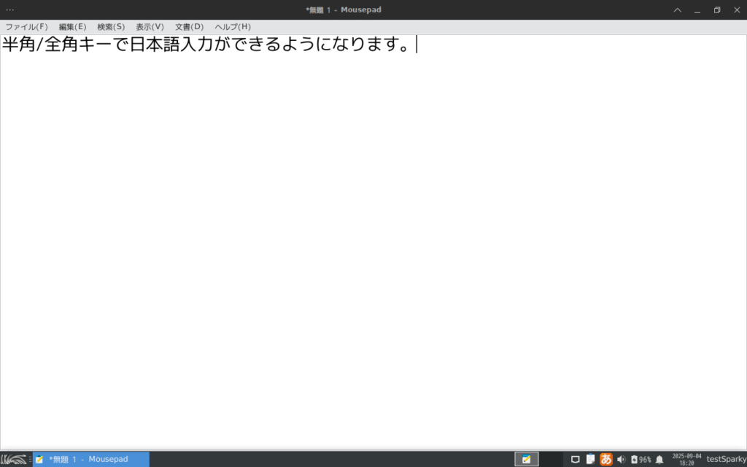Viewport: 747px width, 467px height.
Task: Click the display/screen tray icon
Action: pyautogui.click(x=575, y=459)
